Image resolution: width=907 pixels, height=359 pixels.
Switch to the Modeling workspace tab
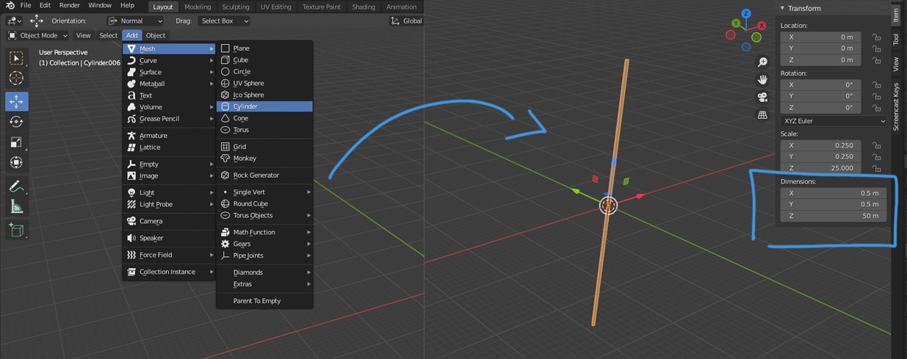[x=198, y=7]
